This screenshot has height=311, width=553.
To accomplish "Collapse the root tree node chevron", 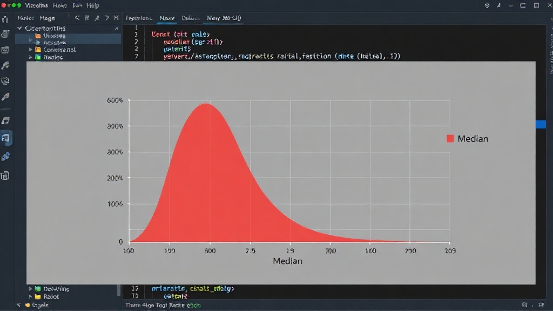I will point(20,28).
